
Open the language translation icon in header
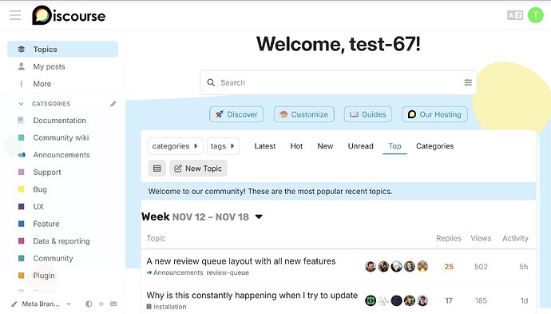click(x=515, y=15)
